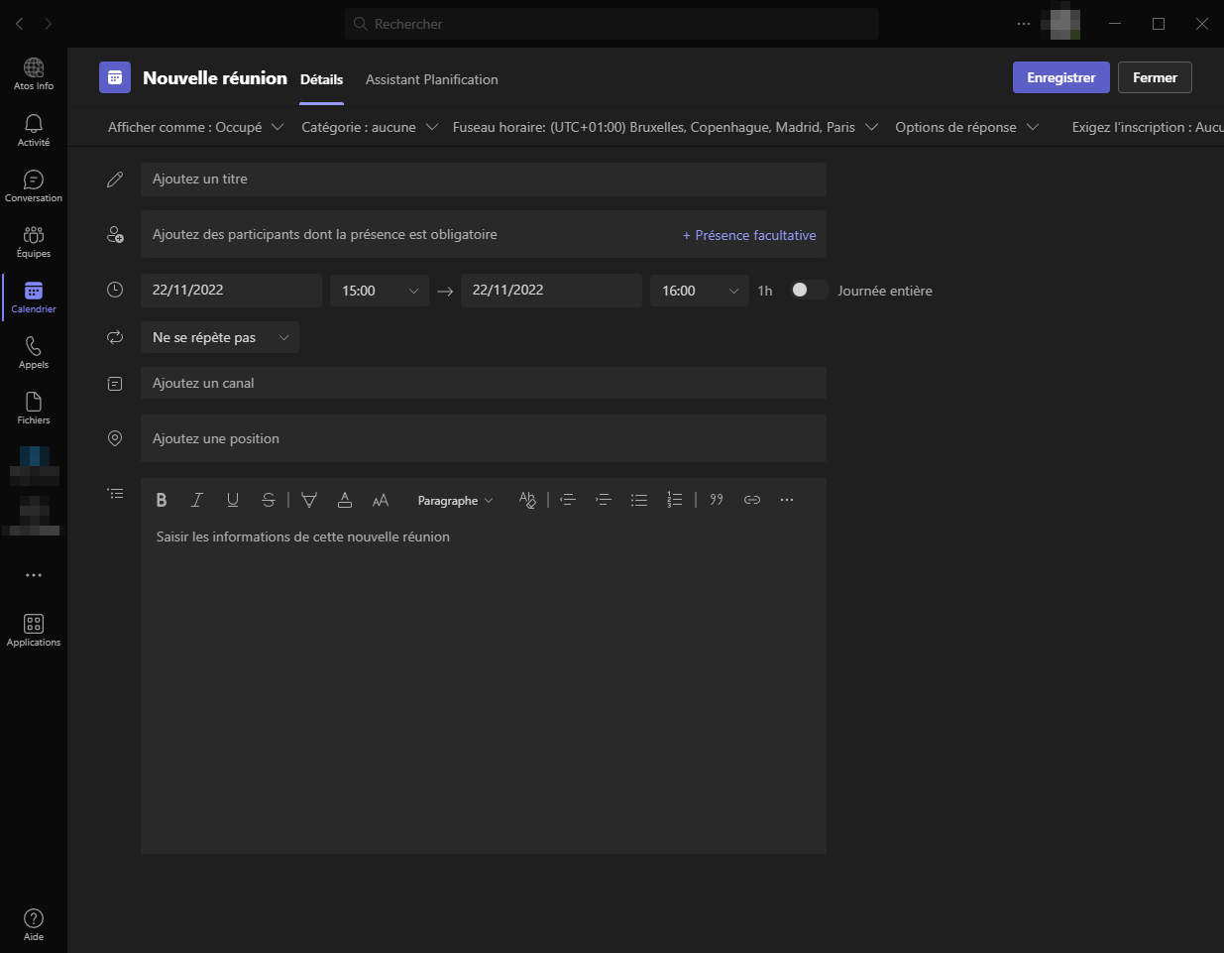Show more apps with sidebar ellipsis
The width and height of the screenshot is (1224, 953).
[34, 575]
